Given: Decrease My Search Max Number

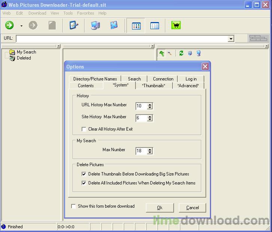Looking at the screenshot, I should (x=150, y=152).
